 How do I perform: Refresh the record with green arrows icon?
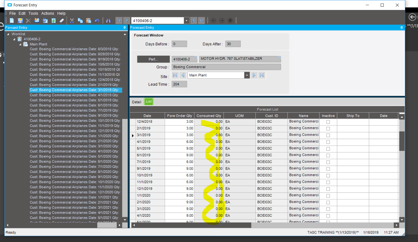[x=54, y=20]
